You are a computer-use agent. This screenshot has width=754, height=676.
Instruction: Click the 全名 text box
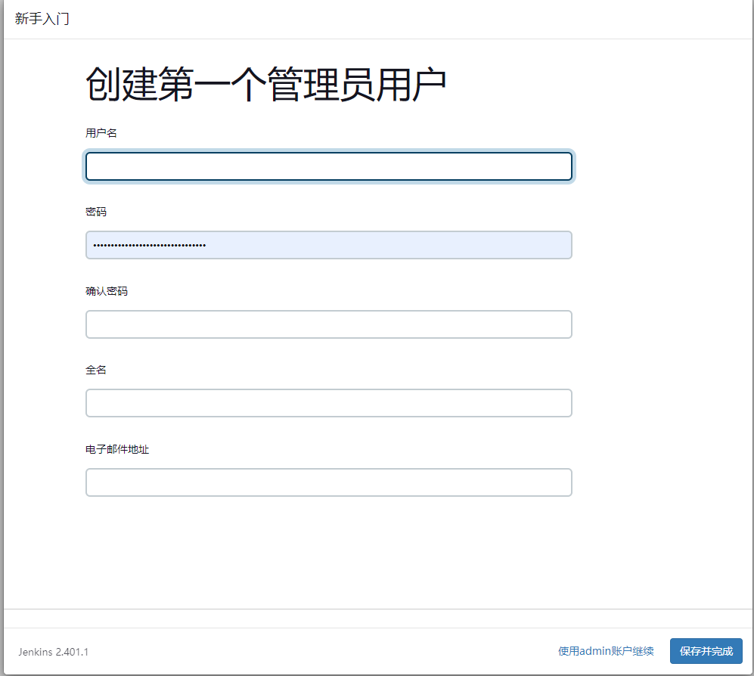(x=329, y=403)
